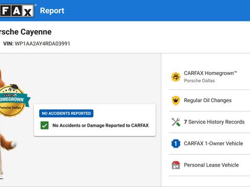250x187 pixels.
Task: Open the CARFAX 1-Owner Vehicle row
Action: click(x=210, y=144)
